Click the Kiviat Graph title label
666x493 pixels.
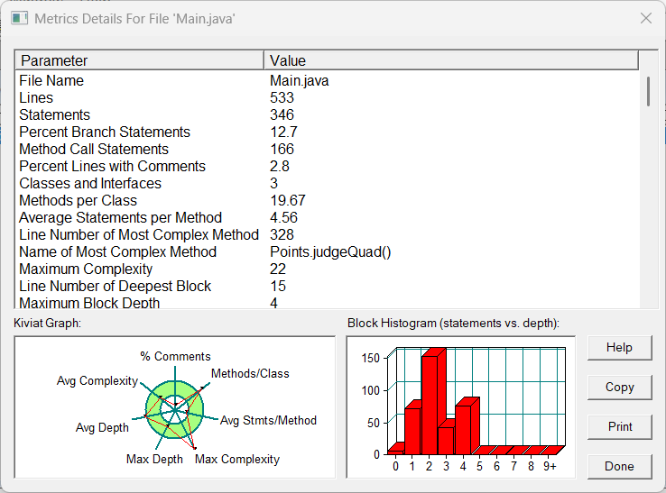47,324
